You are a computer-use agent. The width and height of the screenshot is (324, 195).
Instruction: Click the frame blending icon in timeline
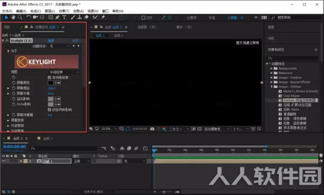(129, 148)
